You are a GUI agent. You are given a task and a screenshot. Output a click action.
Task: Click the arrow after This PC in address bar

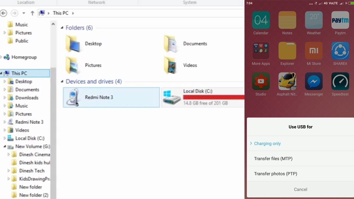pyautogui.click(x=73, y=13)
